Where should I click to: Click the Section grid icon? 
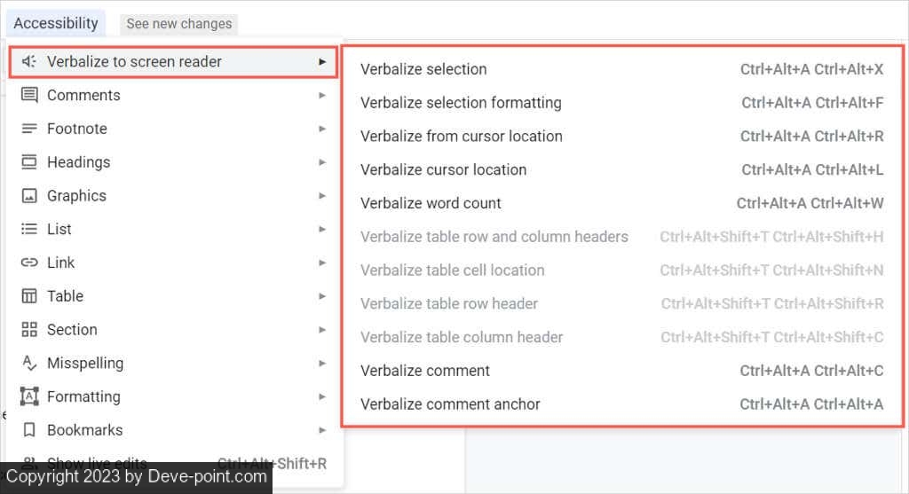pos(29,330)
